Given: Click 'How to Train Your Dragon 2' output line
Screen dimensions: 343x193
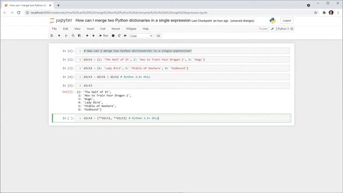Looking at the screenshot, I should click(107, 95).
